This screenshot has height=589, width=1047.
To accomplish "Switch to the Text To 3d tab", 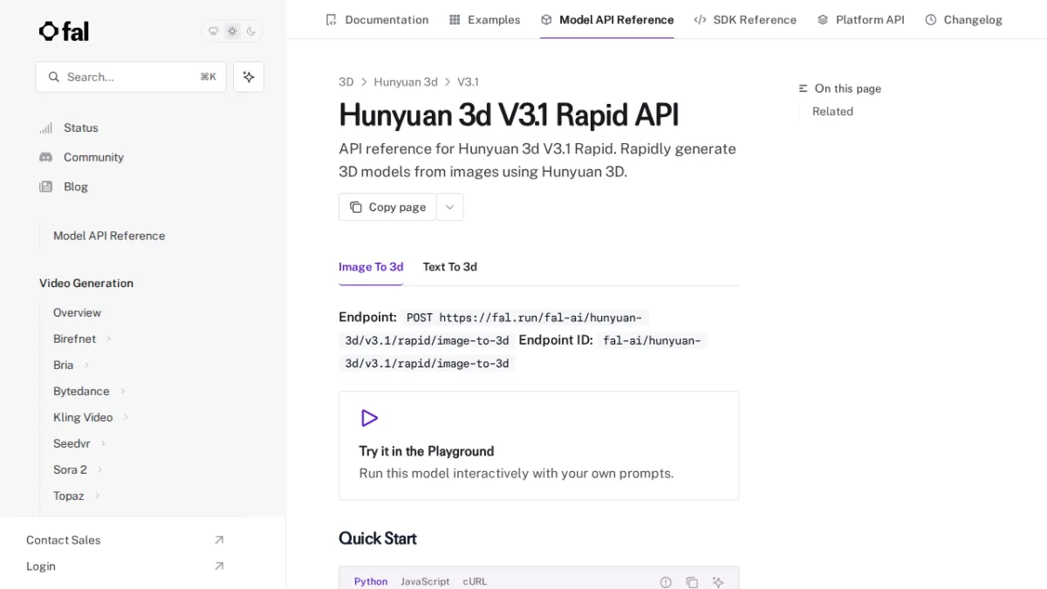I will click(450, 267).
